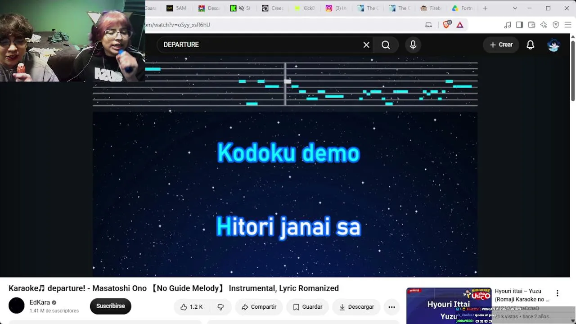Switch to the Fortn browser tab
Viewport: 576px width, 324px height.
[x=462, y=8]
